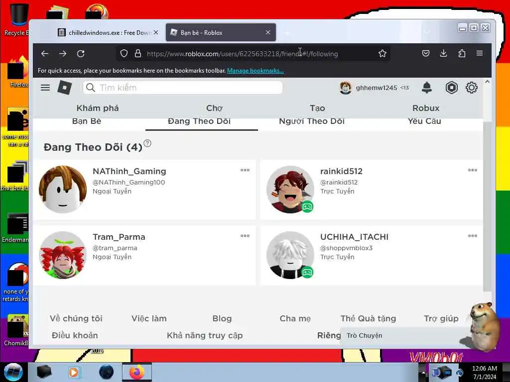This screenshot has height=382, width=510.
Task: Open Chợ marketplace in navigation
Action: point(214,108)
